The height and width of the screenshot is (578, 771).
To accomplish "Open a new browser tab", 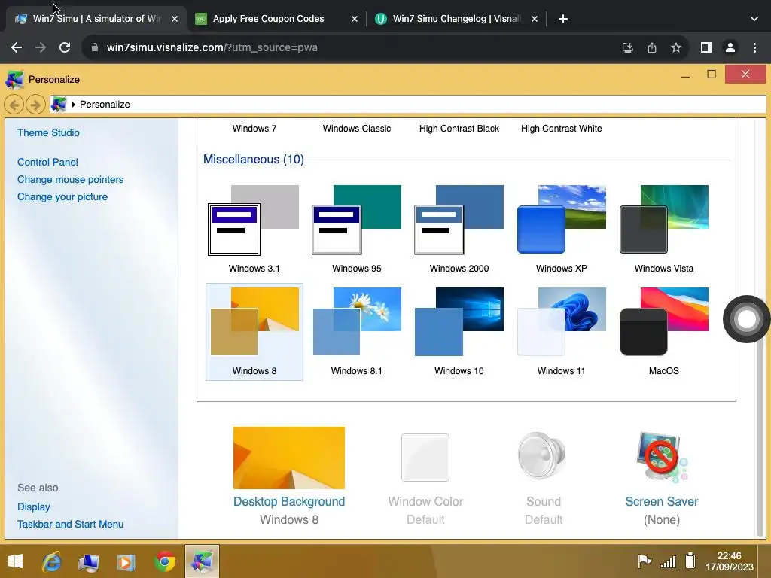I will [x=563, y=19].
